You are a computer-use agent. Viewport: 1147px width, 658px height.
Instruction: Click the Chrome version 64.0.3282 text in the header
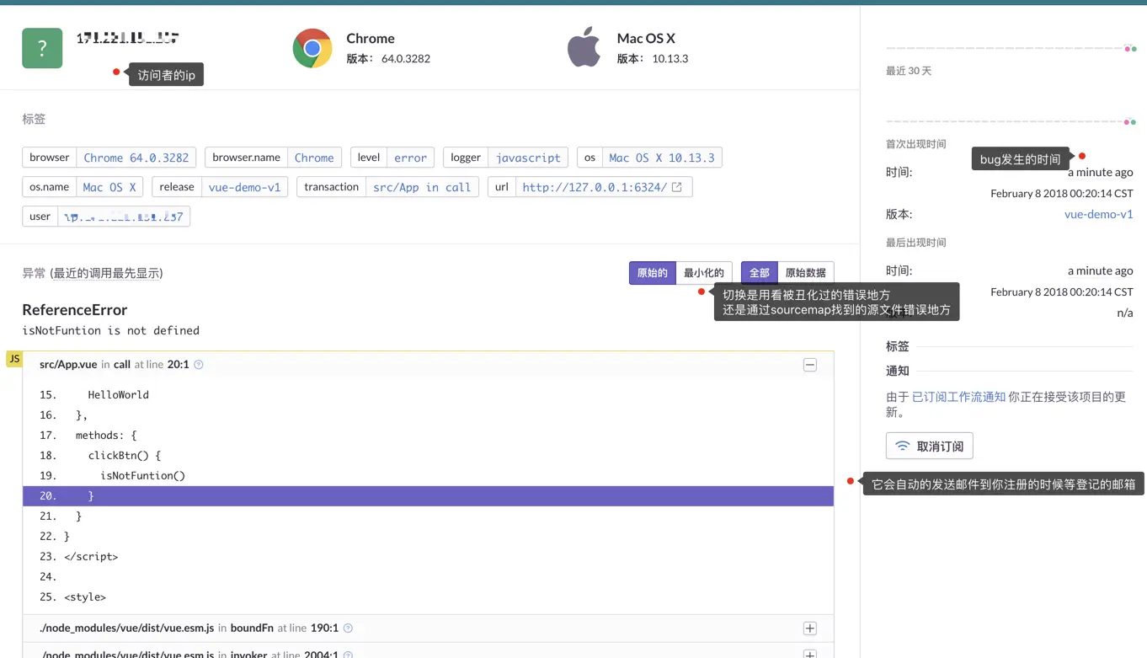(406, 59)
